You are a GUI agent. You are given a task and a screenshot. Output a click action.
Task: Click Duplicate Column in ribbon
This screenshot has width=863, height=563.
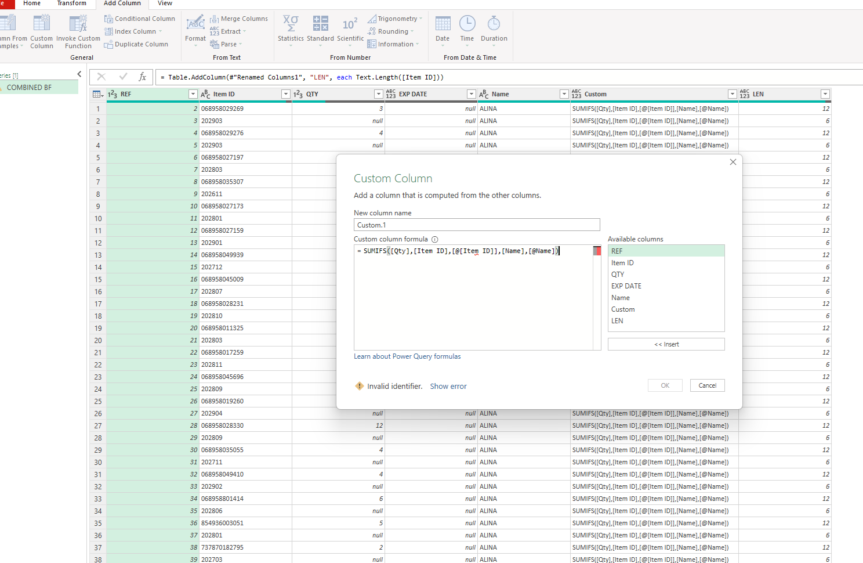136,44
